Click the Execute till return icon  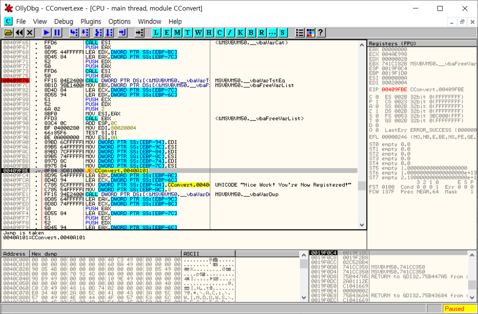(122, 32)
